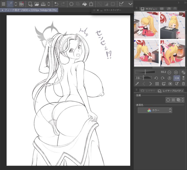The width and height of the screenshot is (187, 170).
Task: Click the edit image icon in Sub View
Action: coord(177,84)
